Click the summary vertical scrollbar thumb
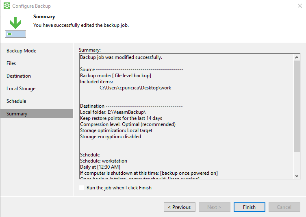 297,106
